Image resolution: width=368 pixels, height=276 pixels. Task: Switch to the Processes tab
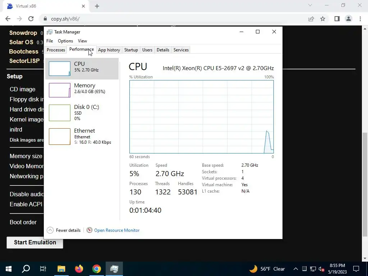56,50
